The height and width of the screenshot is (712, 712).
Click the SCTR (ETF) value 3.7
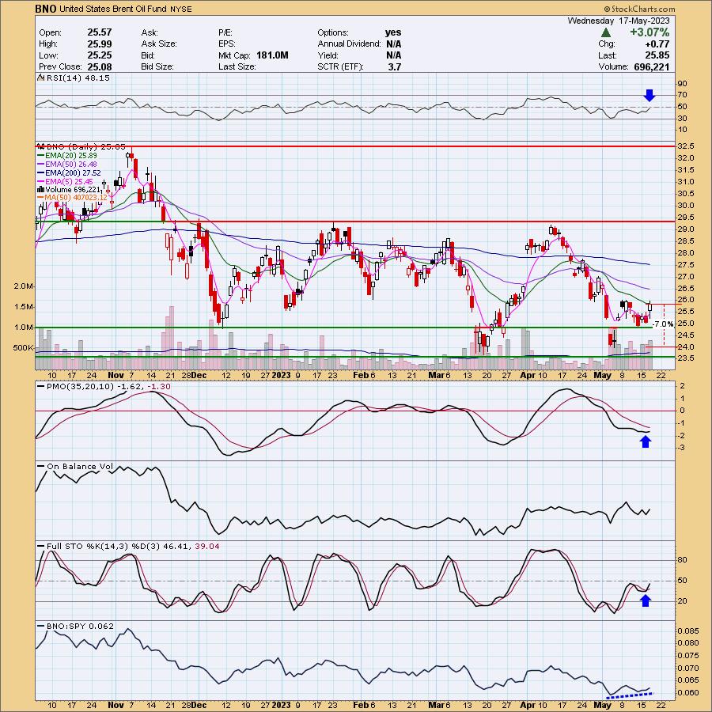pos(395,66)
